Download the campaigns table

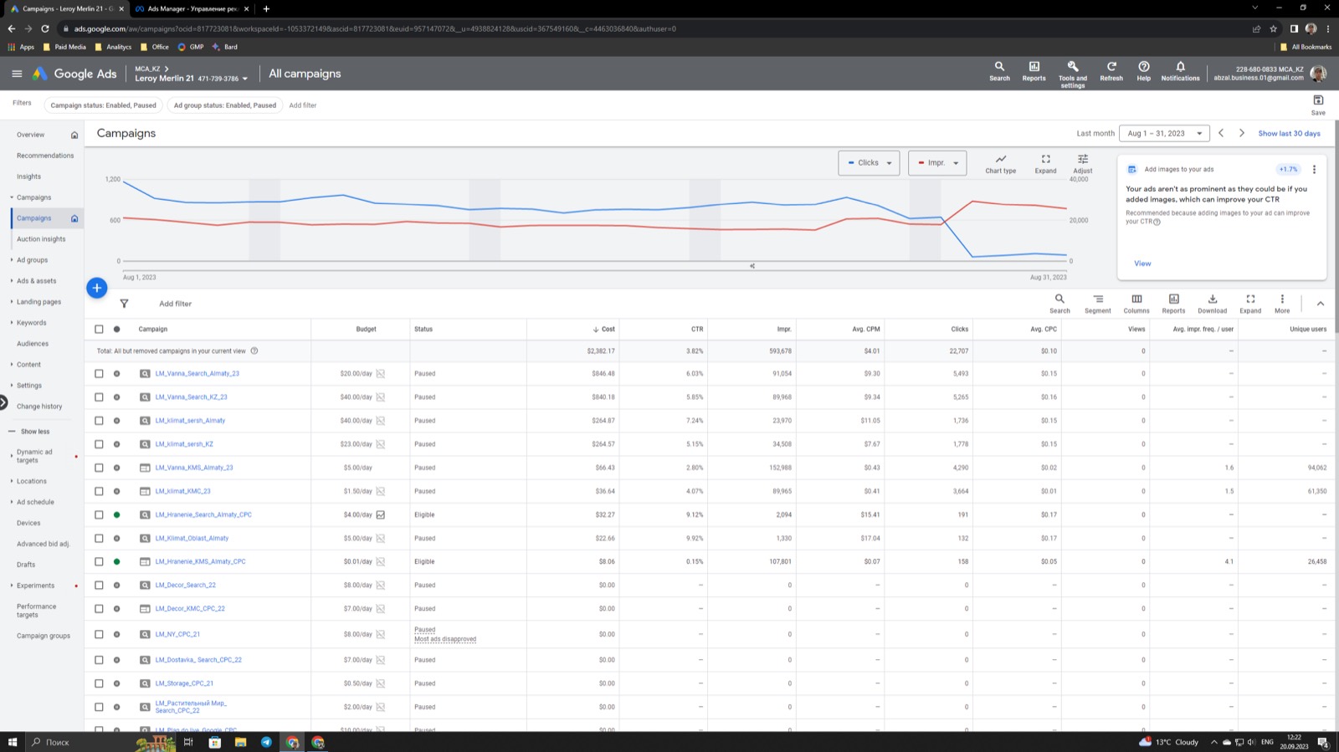pos(1212,303)
